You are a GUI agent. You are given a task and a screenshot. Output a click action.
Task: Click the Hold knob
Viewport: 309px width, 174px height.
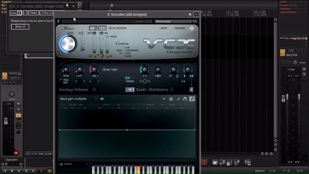click(66, 70)
